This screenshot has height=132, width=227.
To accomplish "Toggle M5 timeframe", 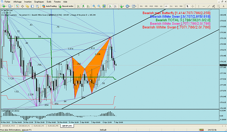I will pyautogui.click(x=146, y=6).
